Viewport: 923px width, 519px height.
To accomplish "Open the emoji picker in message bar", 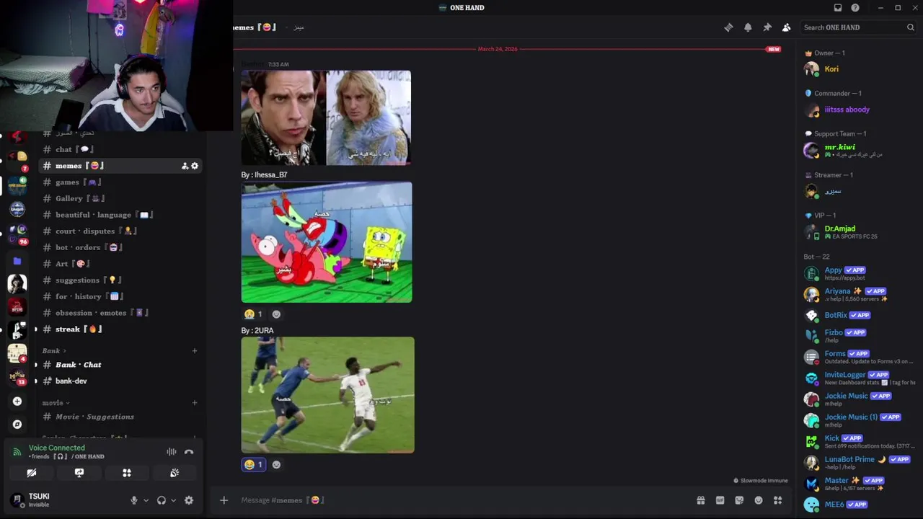I will 759,500.
